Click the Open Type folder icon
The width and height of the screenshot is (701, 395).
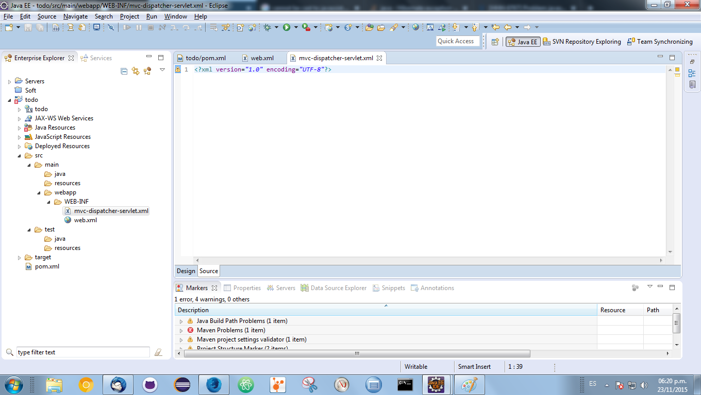[369, 27]
